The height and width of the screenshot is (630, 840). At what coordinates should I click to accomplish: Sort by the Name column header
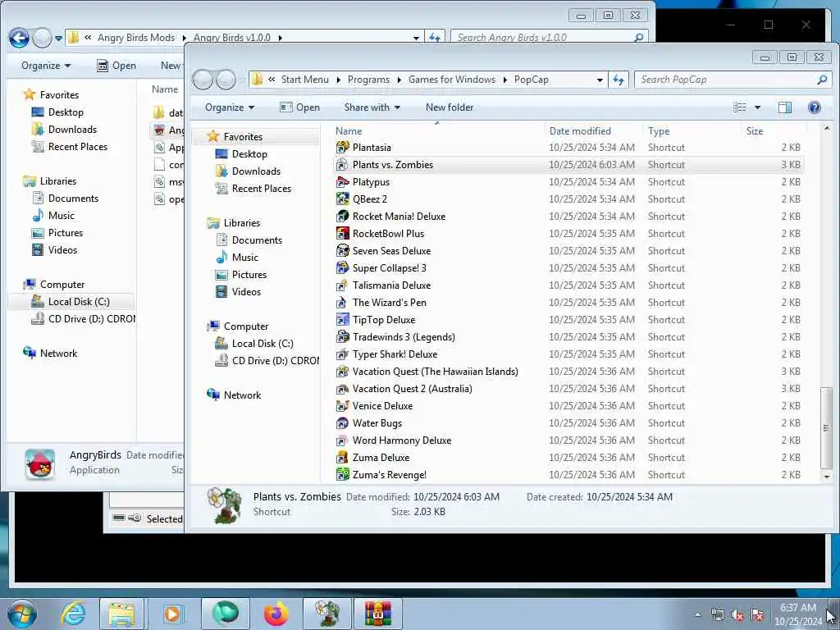(x=439, y=131)
